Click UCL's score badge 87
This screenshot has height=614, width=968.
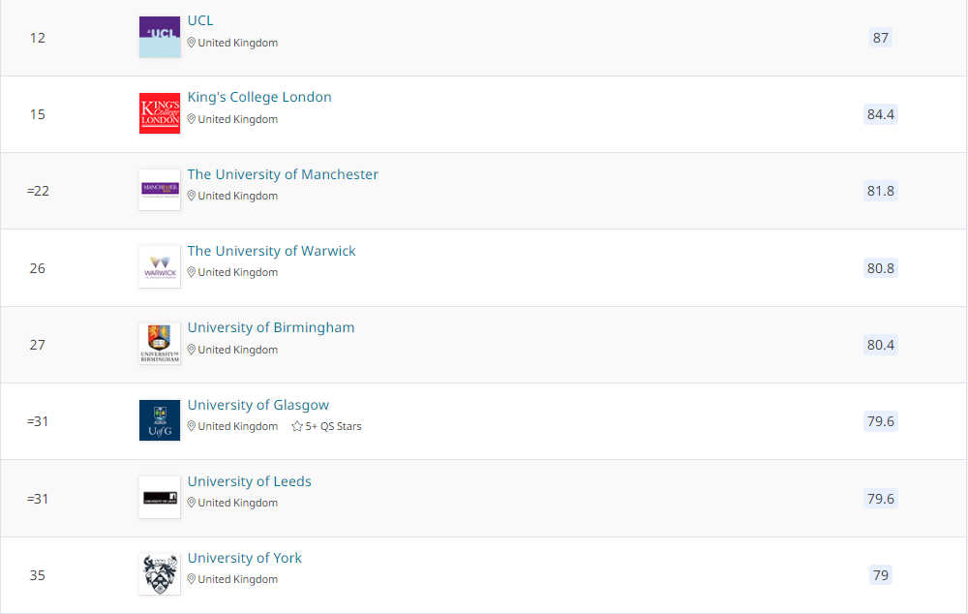[880, 38]
